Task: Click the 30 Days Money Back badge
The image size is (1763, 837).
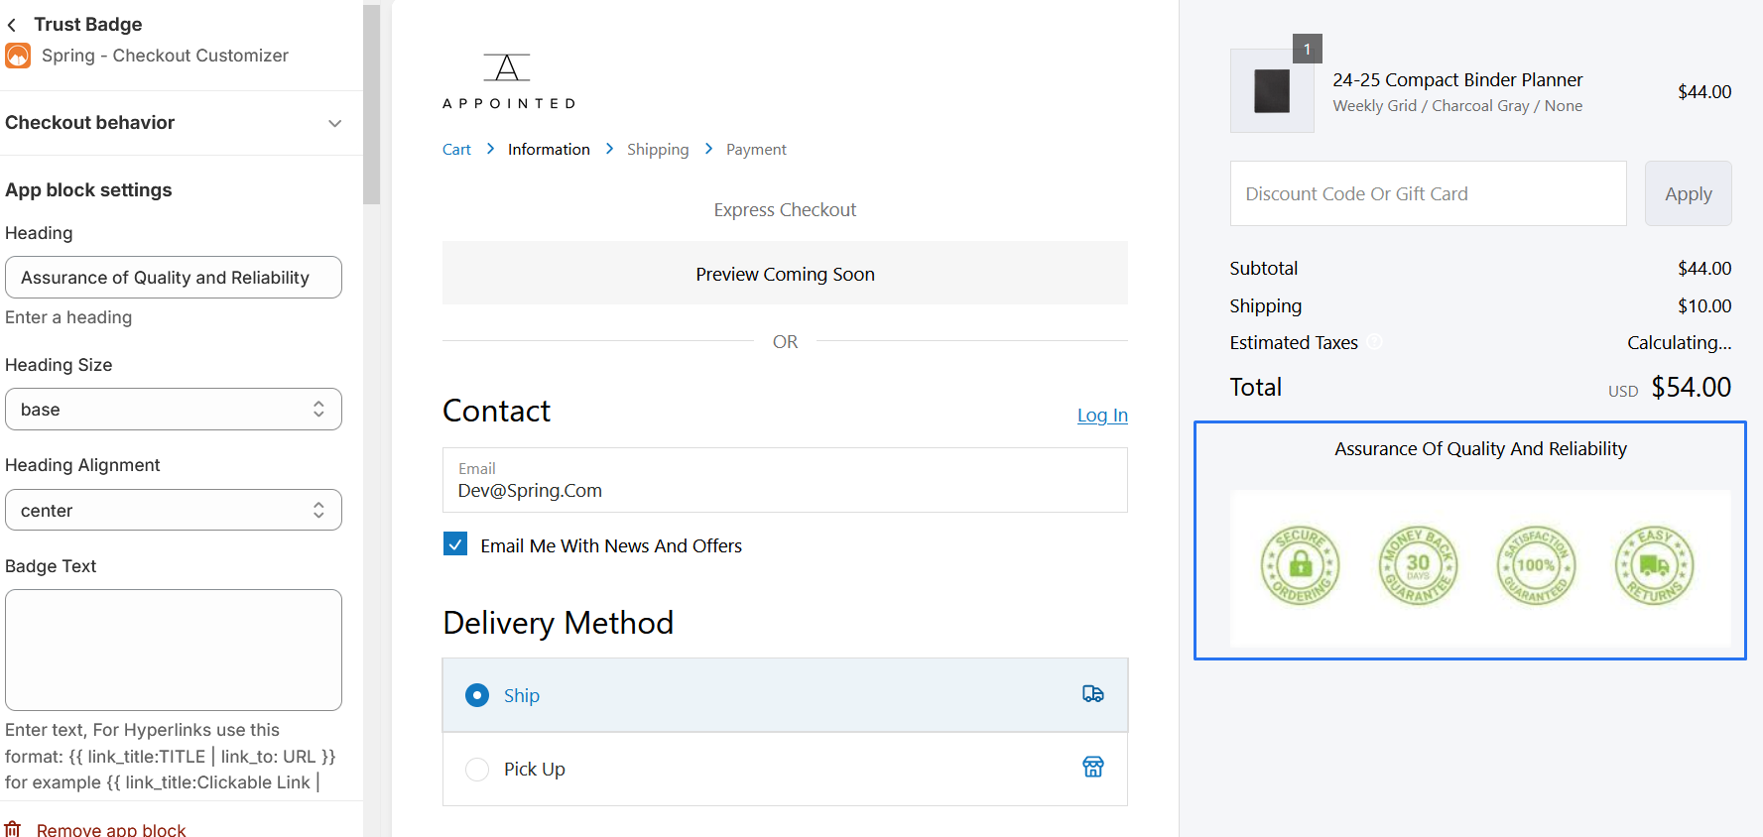Action: coord(1418,566)
